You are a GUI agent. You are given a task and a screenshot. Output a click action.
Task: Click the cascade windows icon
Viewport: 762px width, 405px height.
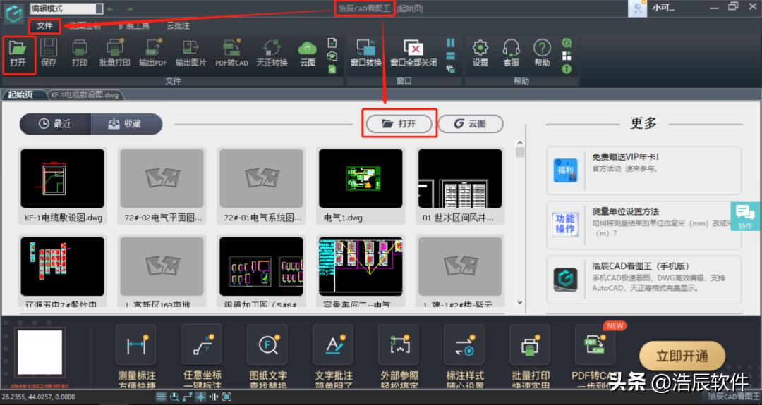450,69
